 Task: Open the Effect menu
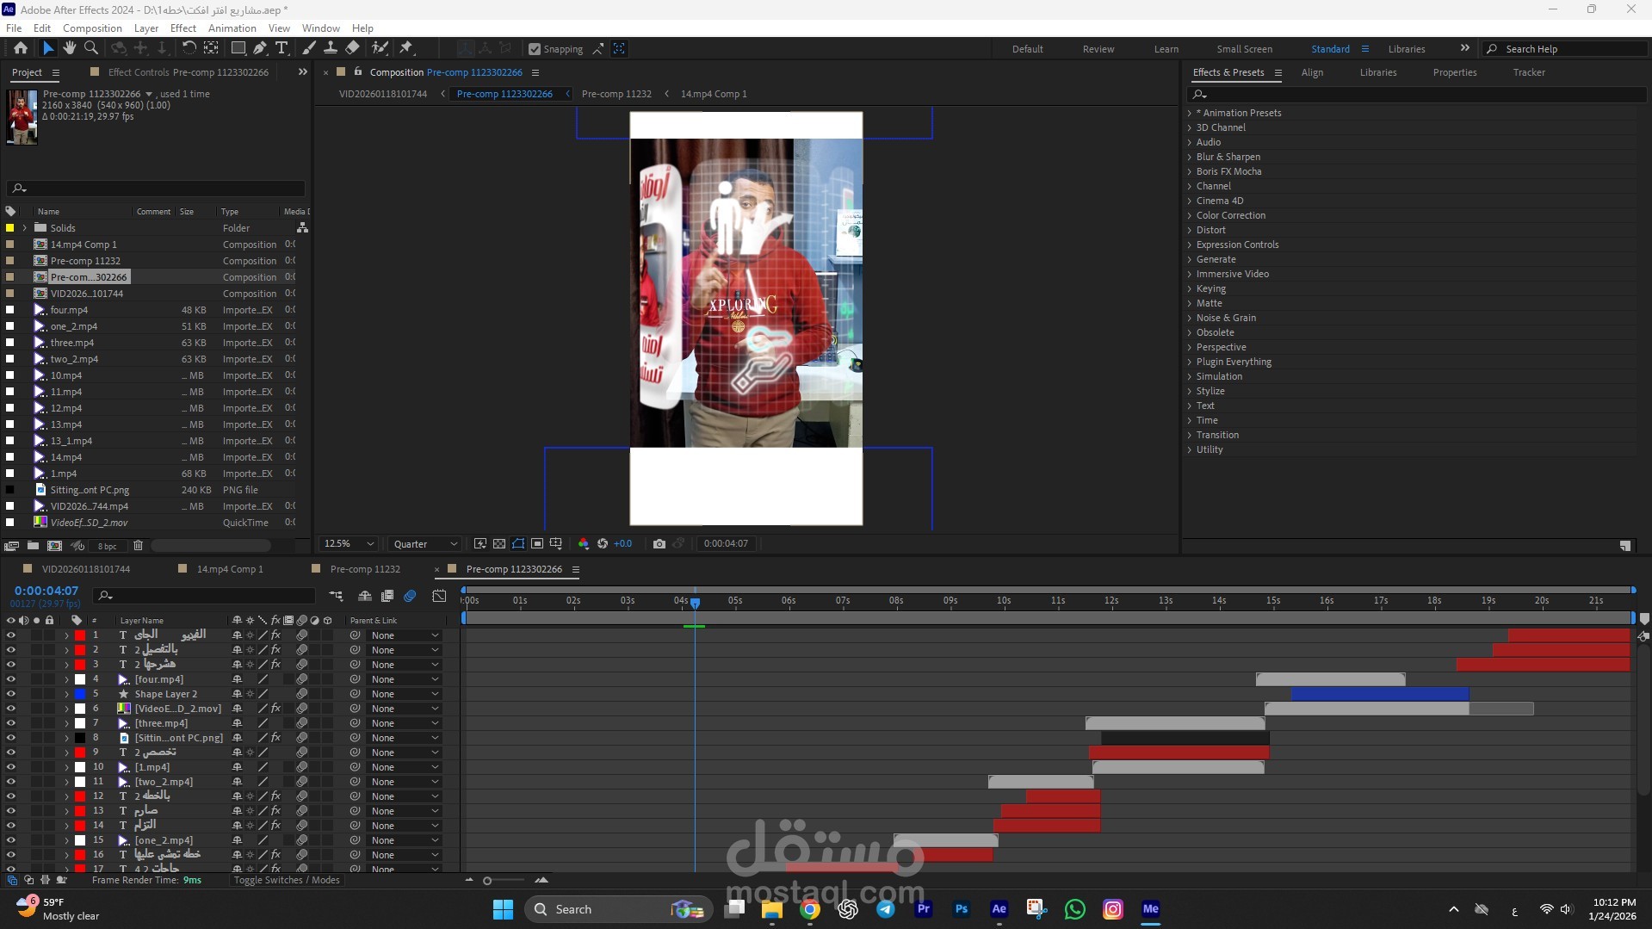pyautogui.click(x=183, y=28)
